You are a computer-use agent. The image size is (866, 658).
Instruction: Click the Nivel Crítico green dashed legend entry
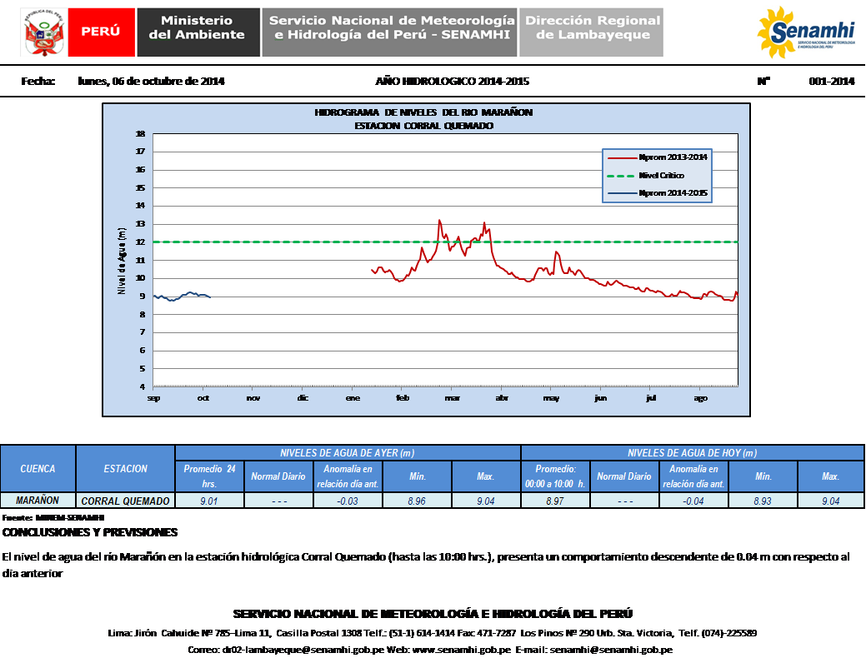[x=658, y=175]
